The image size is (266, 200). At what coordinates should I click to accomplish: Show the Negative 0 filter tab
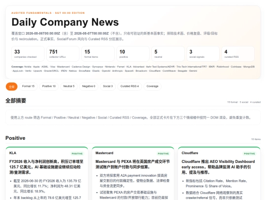coord(89,86)
